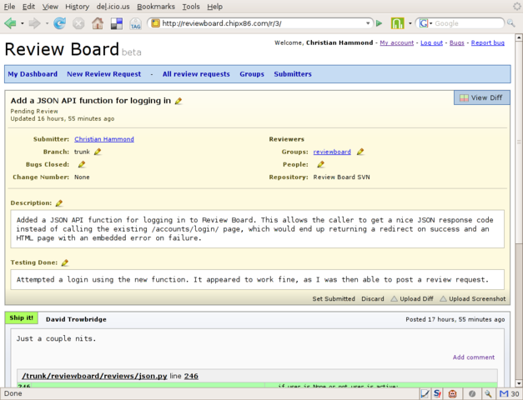Edit Bugs Closed with pencil icon
The height and width of the screenshot is (400, 523).
click(82, 164)
